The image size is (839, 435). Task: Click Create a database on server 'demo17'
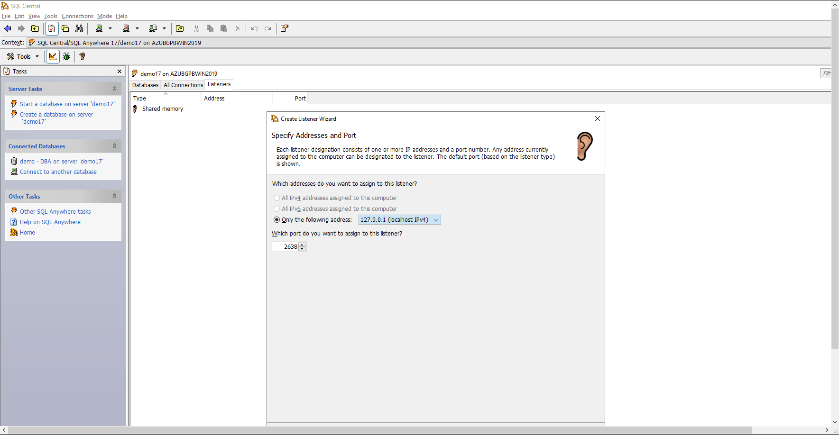point(56,118)
